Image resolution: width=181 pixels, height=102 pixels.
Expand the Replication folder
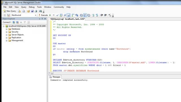[x=7, y=38]
